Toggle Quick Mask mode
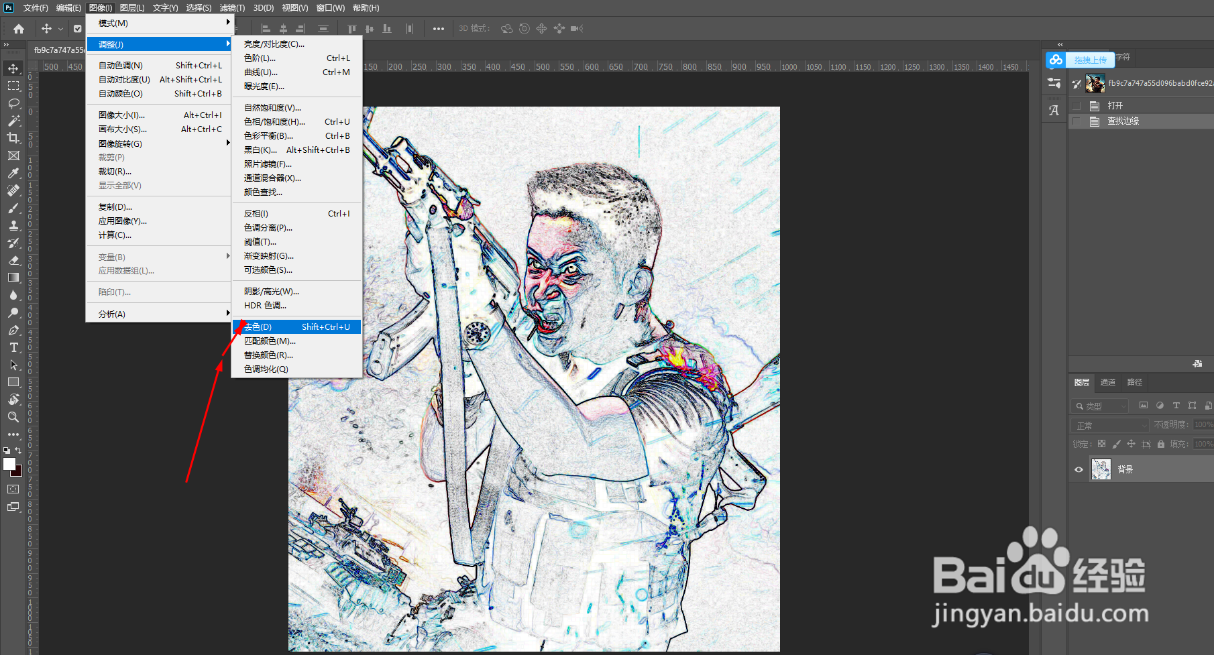The height and width of the screenshot is (655, 1214). click(13, 489)
